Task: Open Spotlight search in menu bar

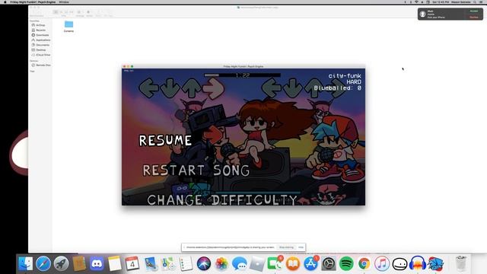Action: click(x=475, y=2)
